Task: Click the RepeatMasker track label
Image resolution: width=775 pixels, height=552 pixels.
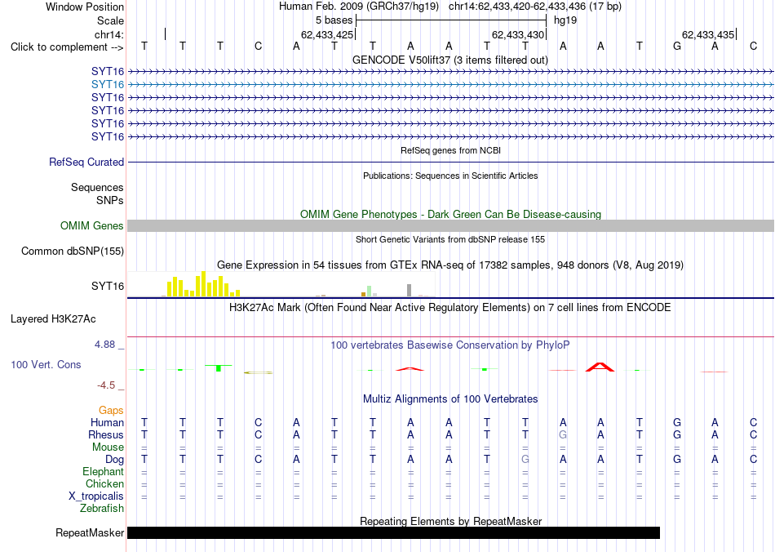Action: [90, 533]
